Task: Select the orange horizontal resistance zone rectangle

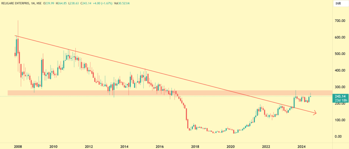Action: 170,93
